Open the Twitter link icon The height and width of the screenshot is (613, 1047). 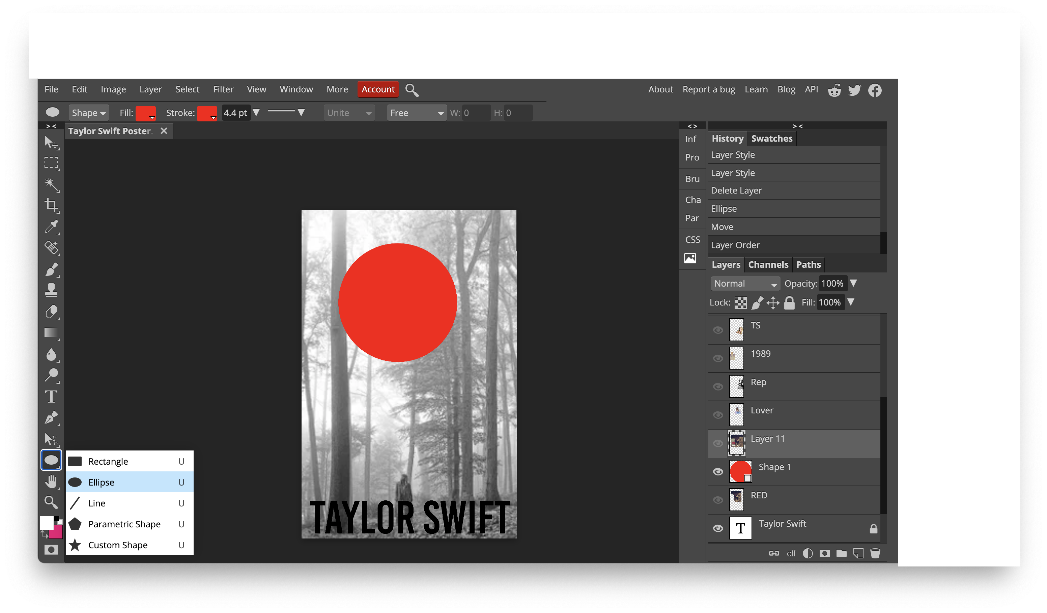click(x=855, y=90)
